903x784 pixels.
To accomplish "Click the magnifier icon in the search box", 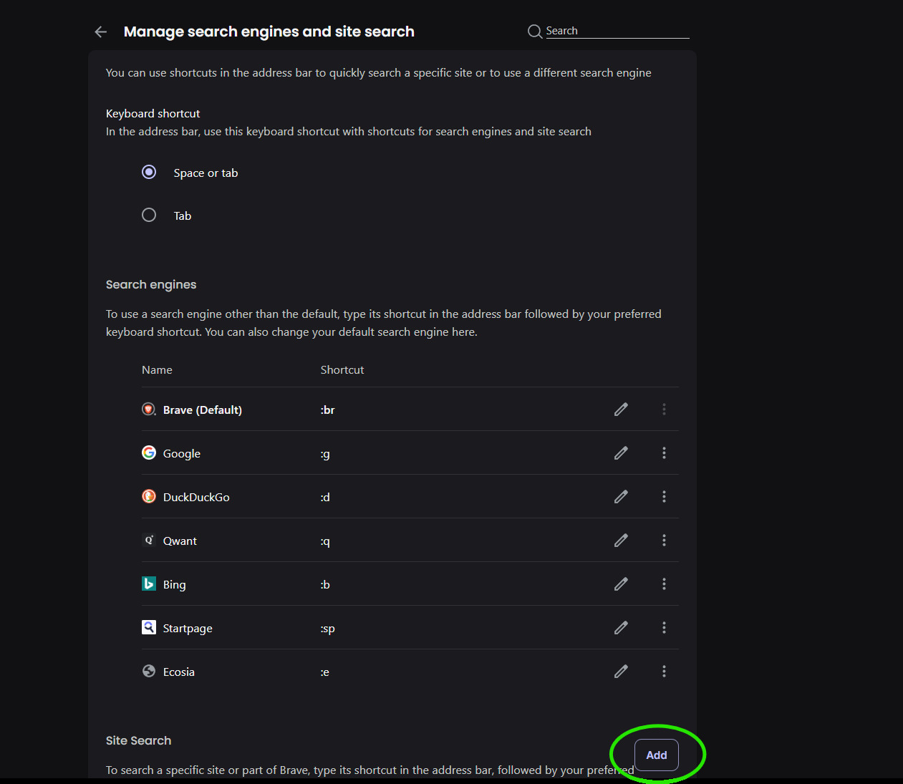I will (x=534, y=31).
